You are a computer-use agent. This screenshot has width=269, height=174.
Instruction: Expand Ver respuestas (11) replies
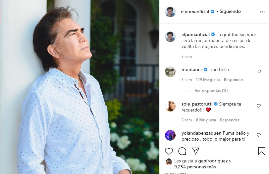coord(211,91)
